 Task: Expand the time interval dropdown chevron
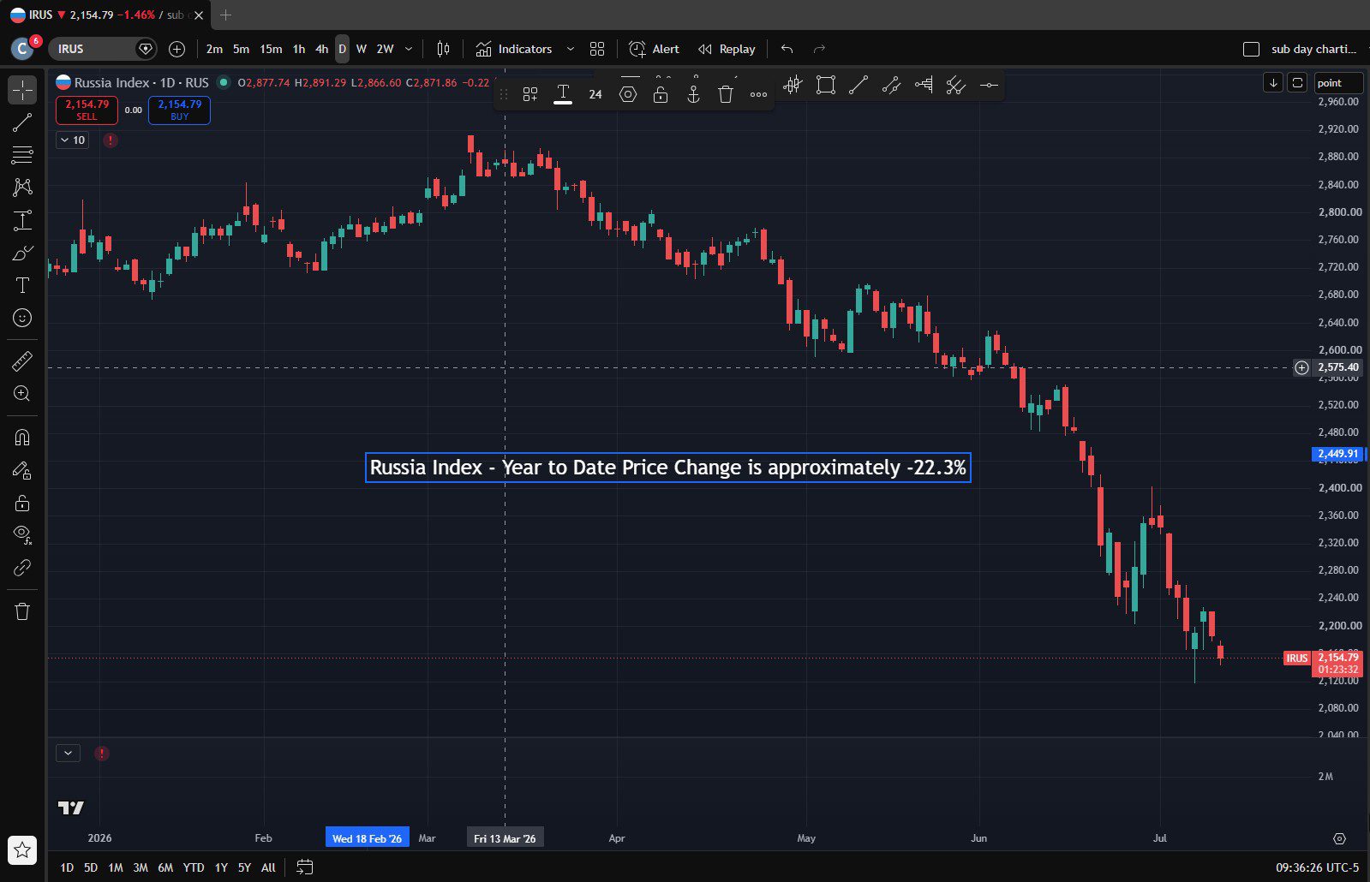[x=409, y=49]
